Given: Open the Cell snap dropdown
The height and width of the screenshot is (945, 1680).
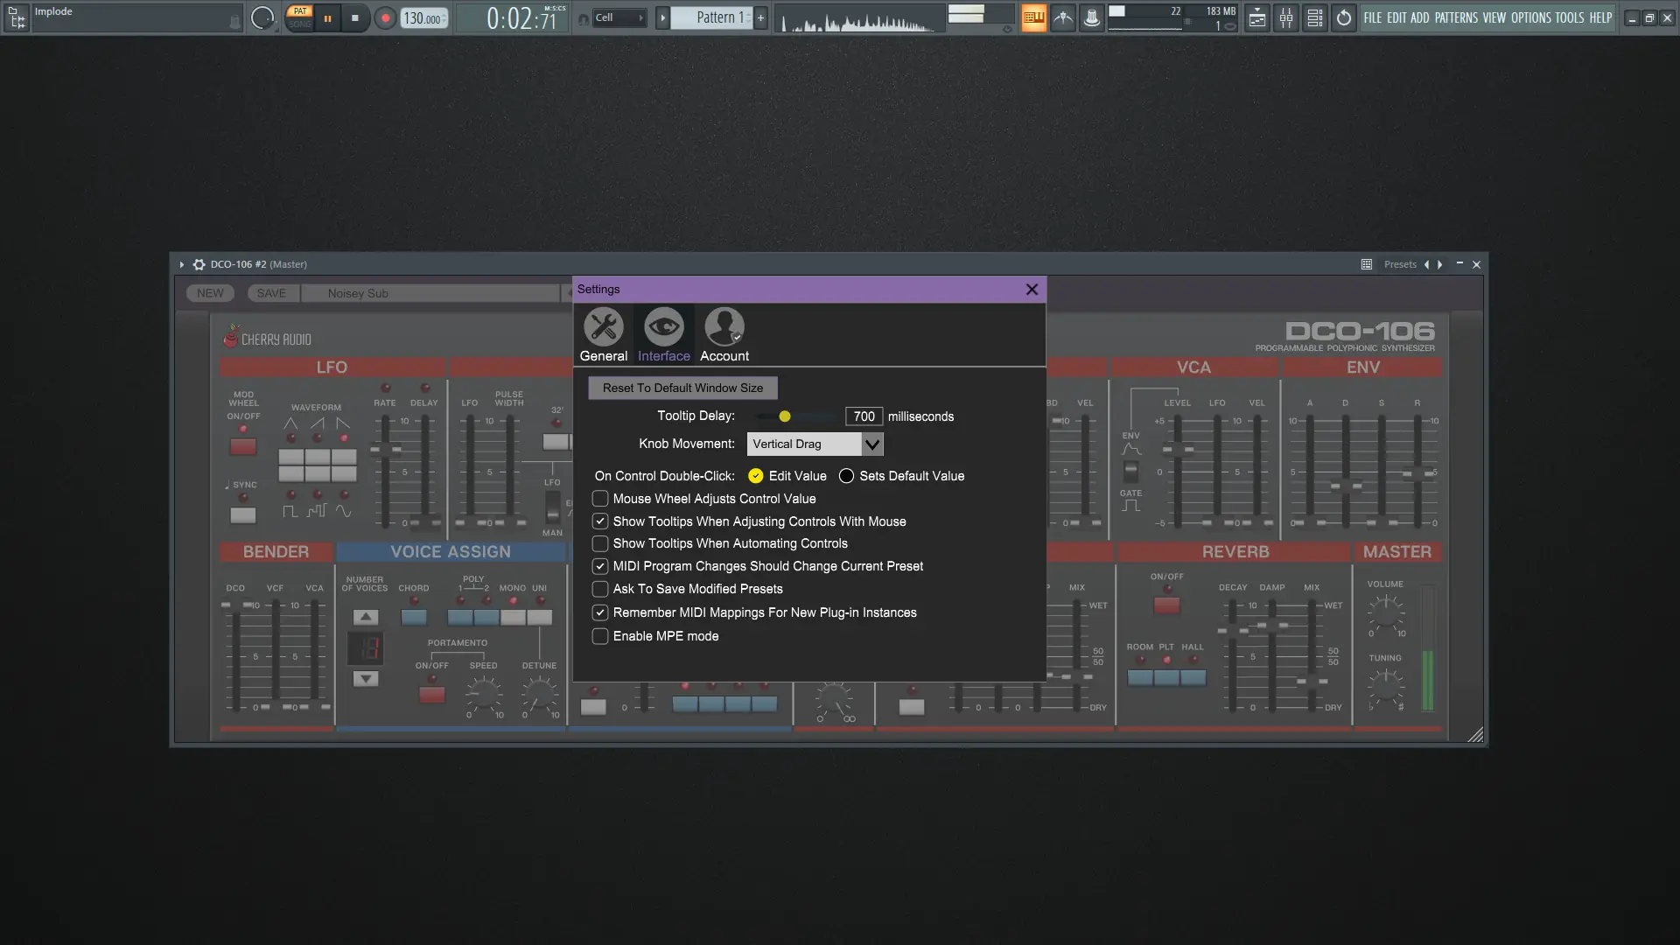Looking at the screenshot, I should click(x=619, y=17).
